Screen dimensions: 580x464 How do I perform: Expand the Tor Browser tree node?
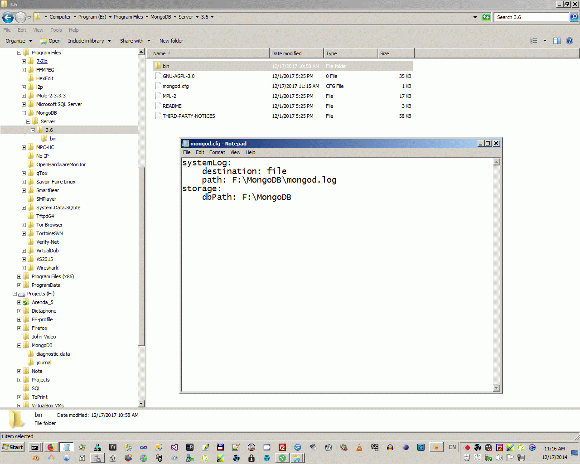24,225
